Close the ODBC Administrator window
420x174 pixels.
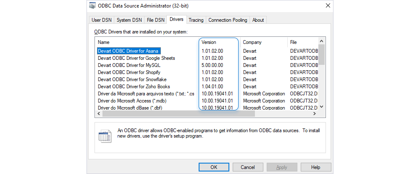(x=328, y=5)
